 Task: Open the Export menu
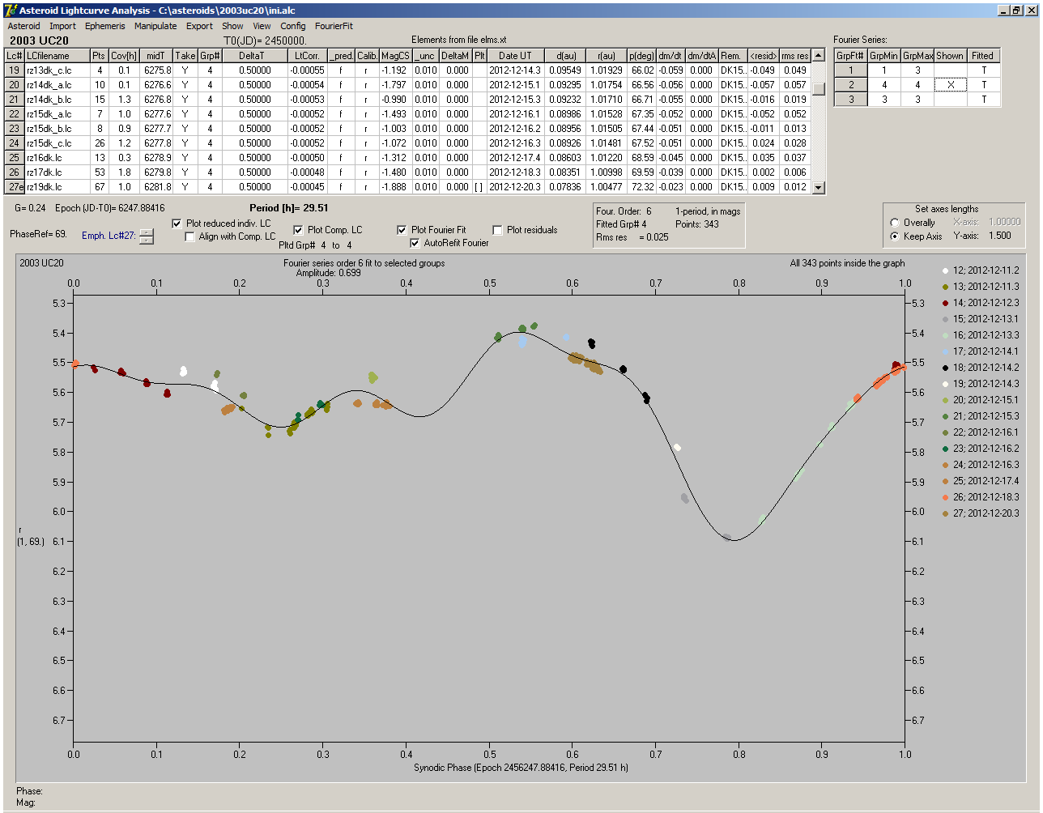pyautogui.click(x=199, y=26)
